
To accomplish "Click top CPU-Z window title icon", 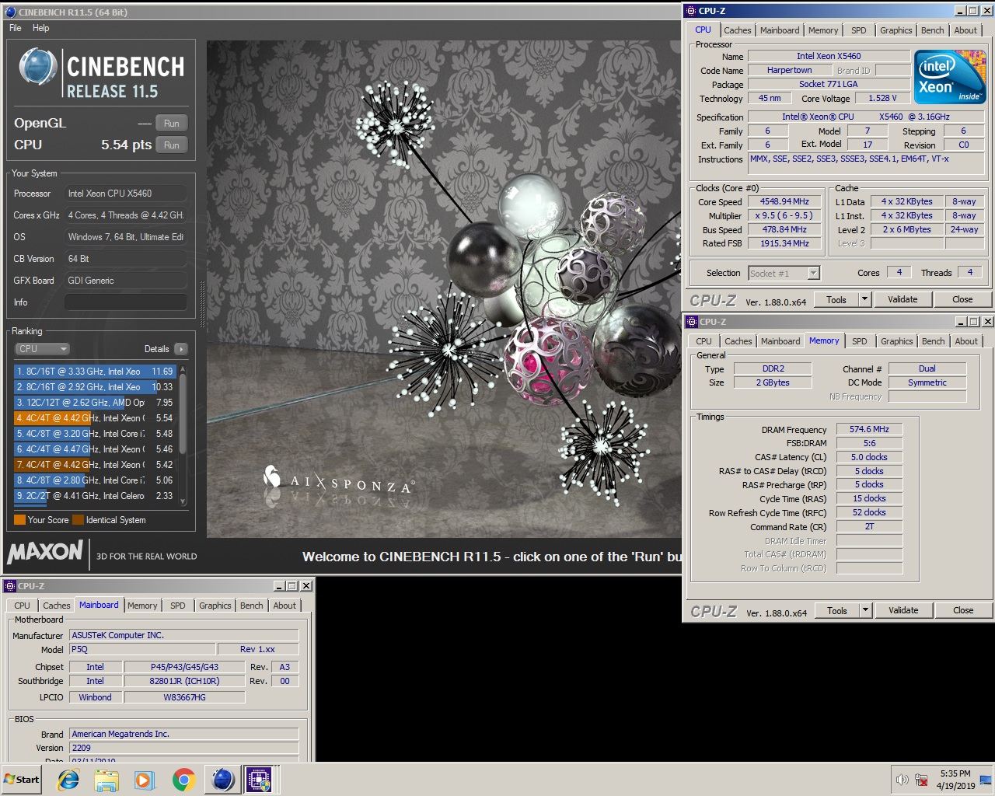I will click(x=692, y=11).
